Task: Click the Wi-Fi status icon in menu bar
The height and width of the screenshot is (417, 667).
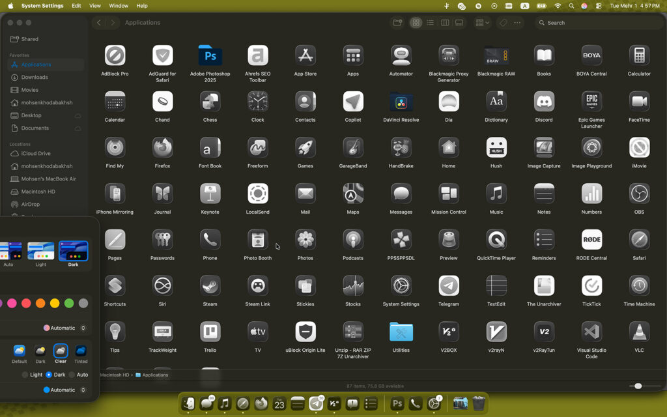Action: (558, 6)
